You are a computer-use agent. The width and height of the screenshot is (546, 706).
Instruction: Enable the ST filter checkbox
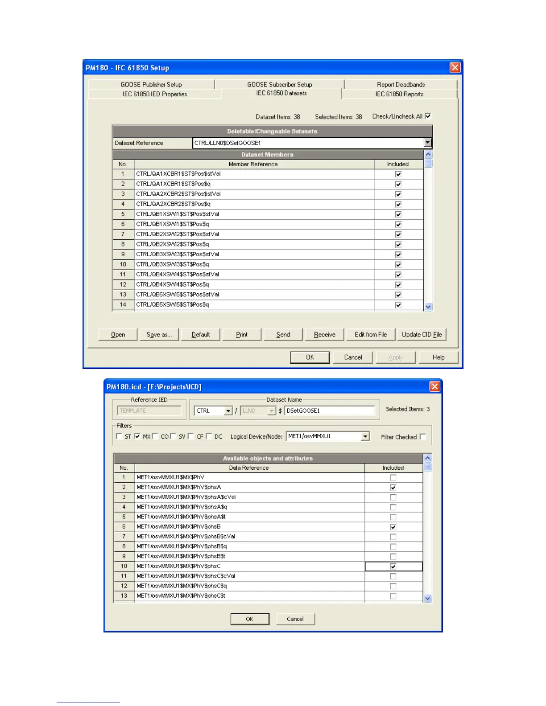point(119,436)
